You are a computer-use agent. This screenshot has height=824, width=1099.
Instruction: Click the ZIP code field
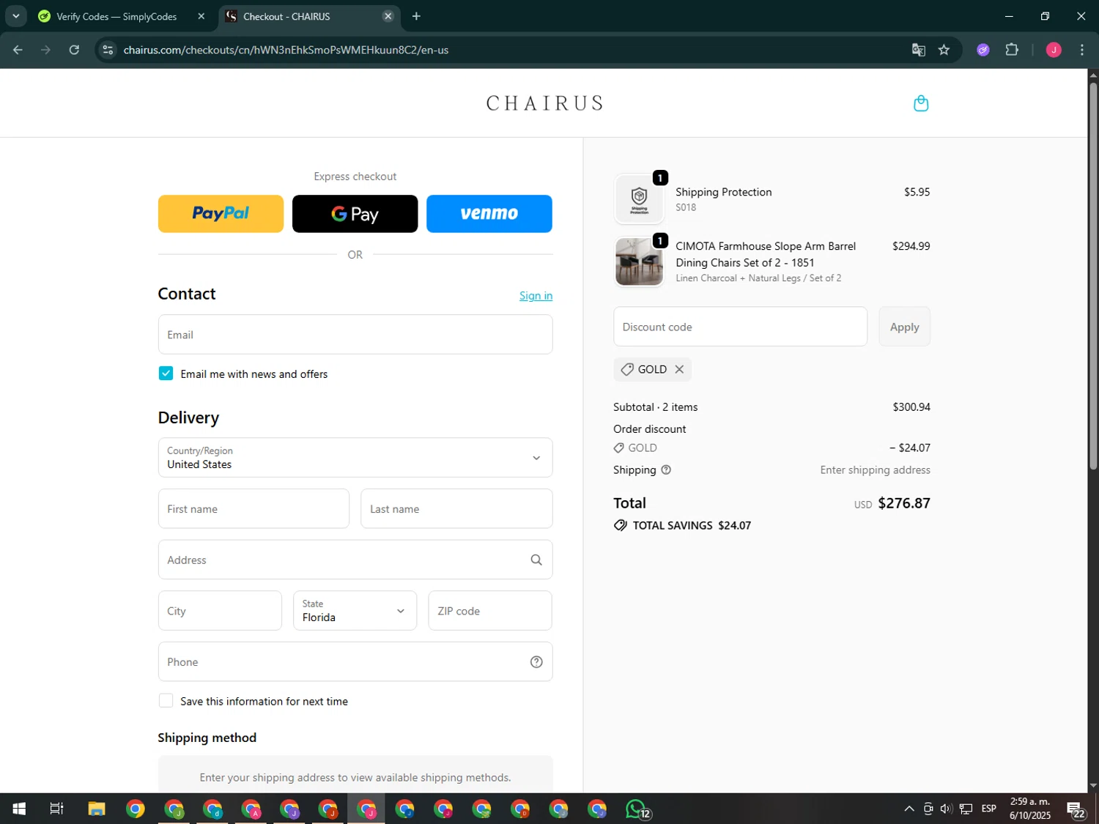pyautogui.click(x=490, y=611)
